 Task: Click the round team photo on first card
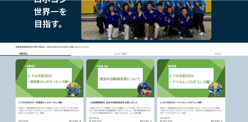tap(74, 89)
